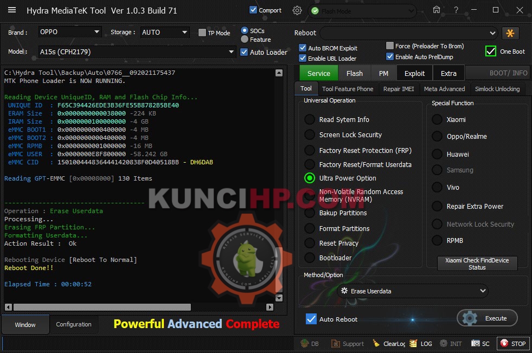Enable the TP Mode checkbox
Viewport: 532px width, 353px height.
pyautogui.click(x=202, y=33)
